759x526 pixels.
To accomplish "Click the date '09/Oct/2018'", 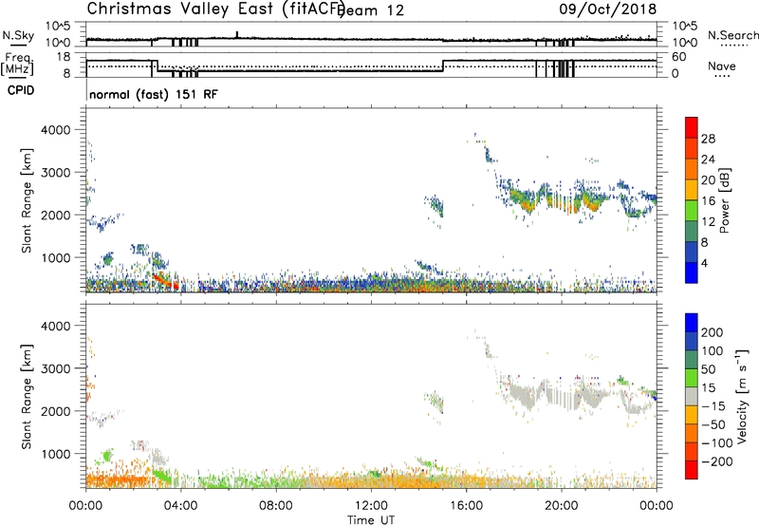I will click(x=608, y=9).
